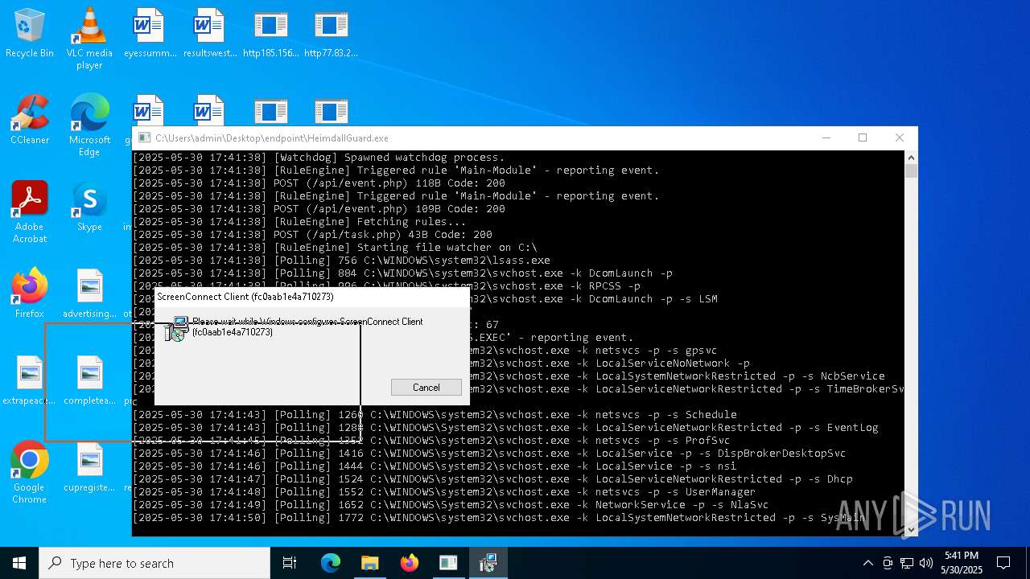Click the 'Polling 1524 Dhcp' log line
Image resolution: width=1030 pixels, height=579 pixels.
[492, 479]
